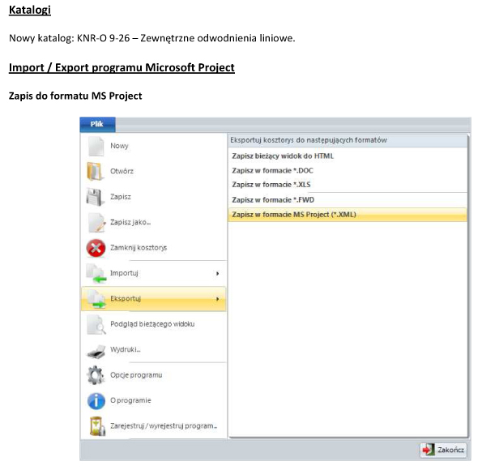Screen dimensions: 499x474
Task: Click the exit door icon on Zakończ
Action: (429, 450)
